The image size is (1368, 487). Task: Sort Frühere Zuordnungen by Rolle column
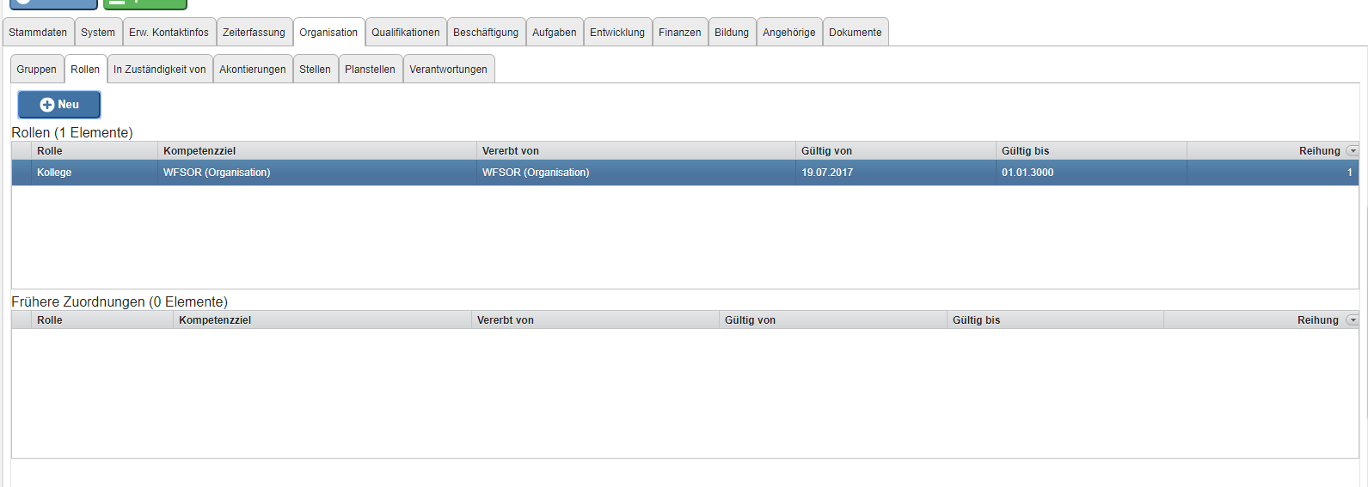[50, 320]
